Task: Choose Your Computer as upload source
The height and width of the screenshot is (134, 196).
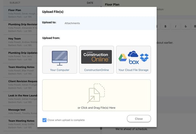Action: pyautogui.click(x=60, y=60)
